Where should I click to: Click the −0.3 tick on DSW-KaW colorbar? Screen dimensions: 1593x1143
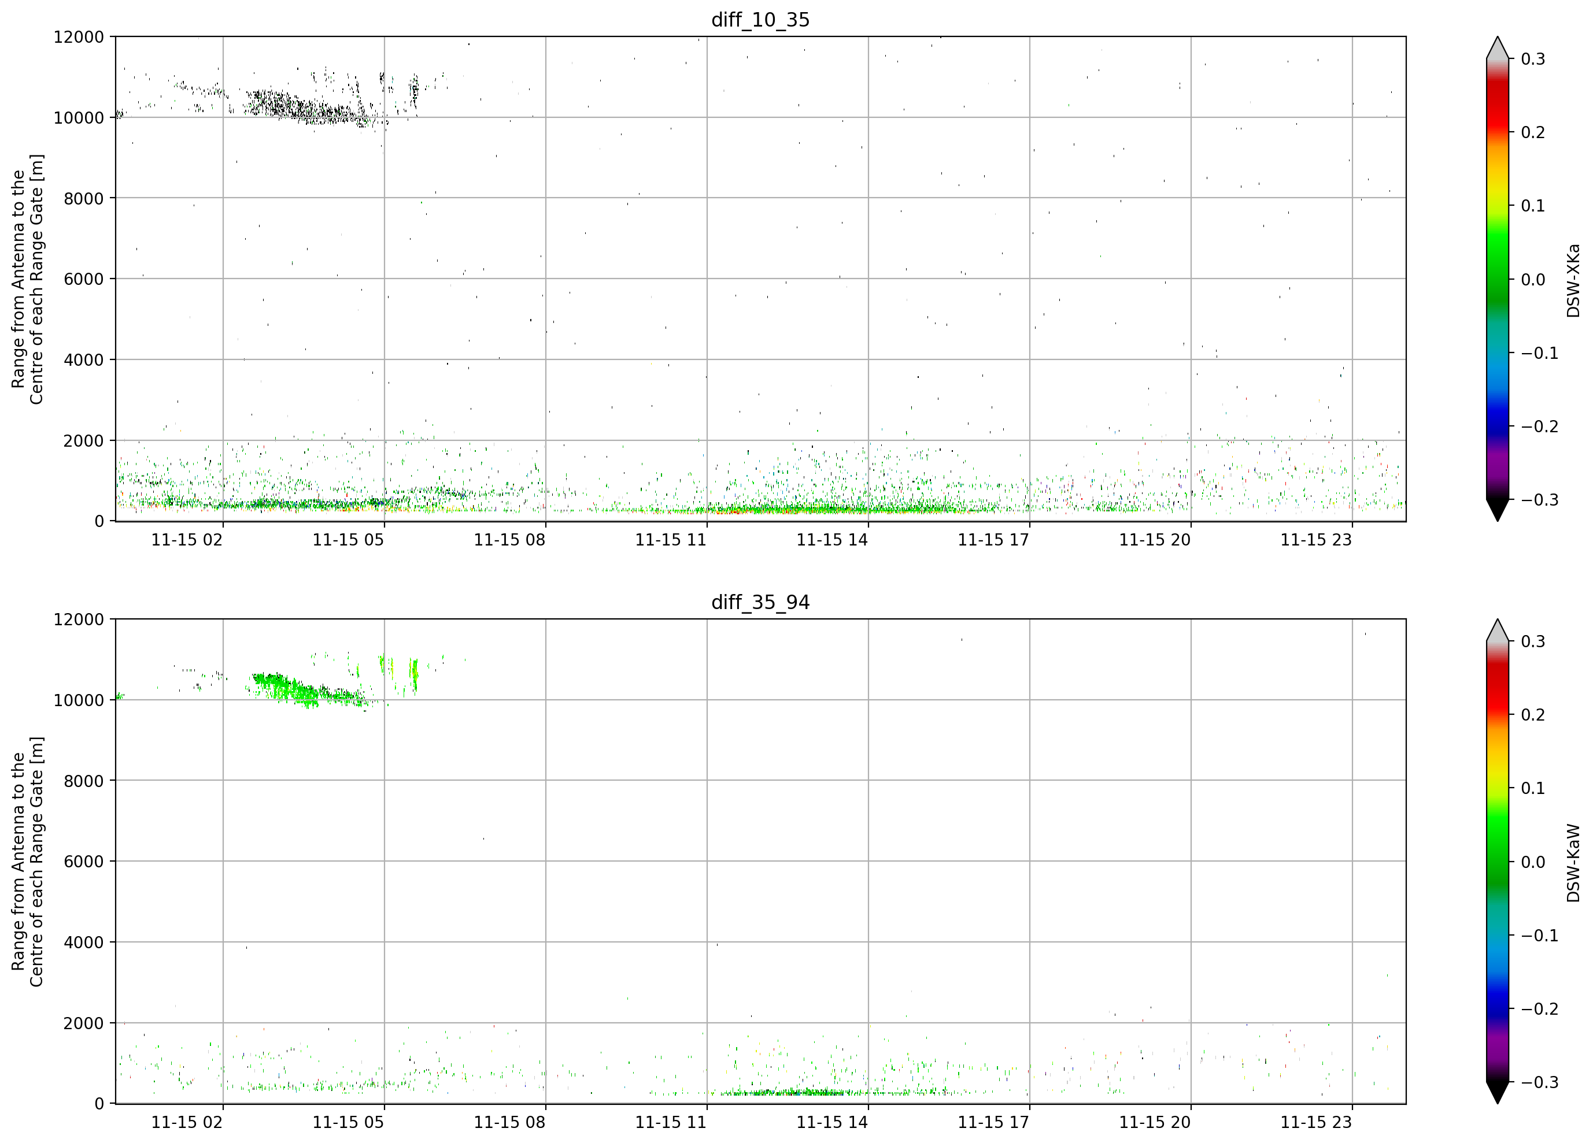click(1540, 1083)
